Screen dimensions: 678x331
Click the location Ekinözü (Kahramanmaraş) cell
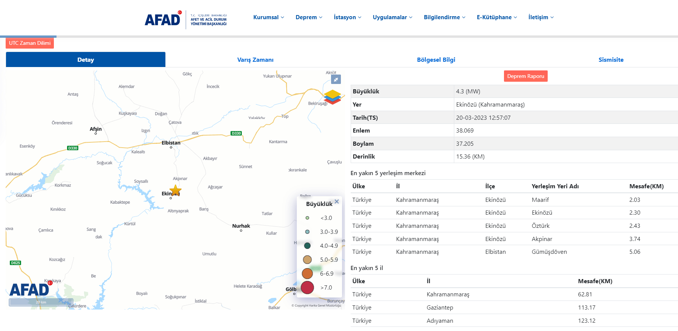click(490, 105)
